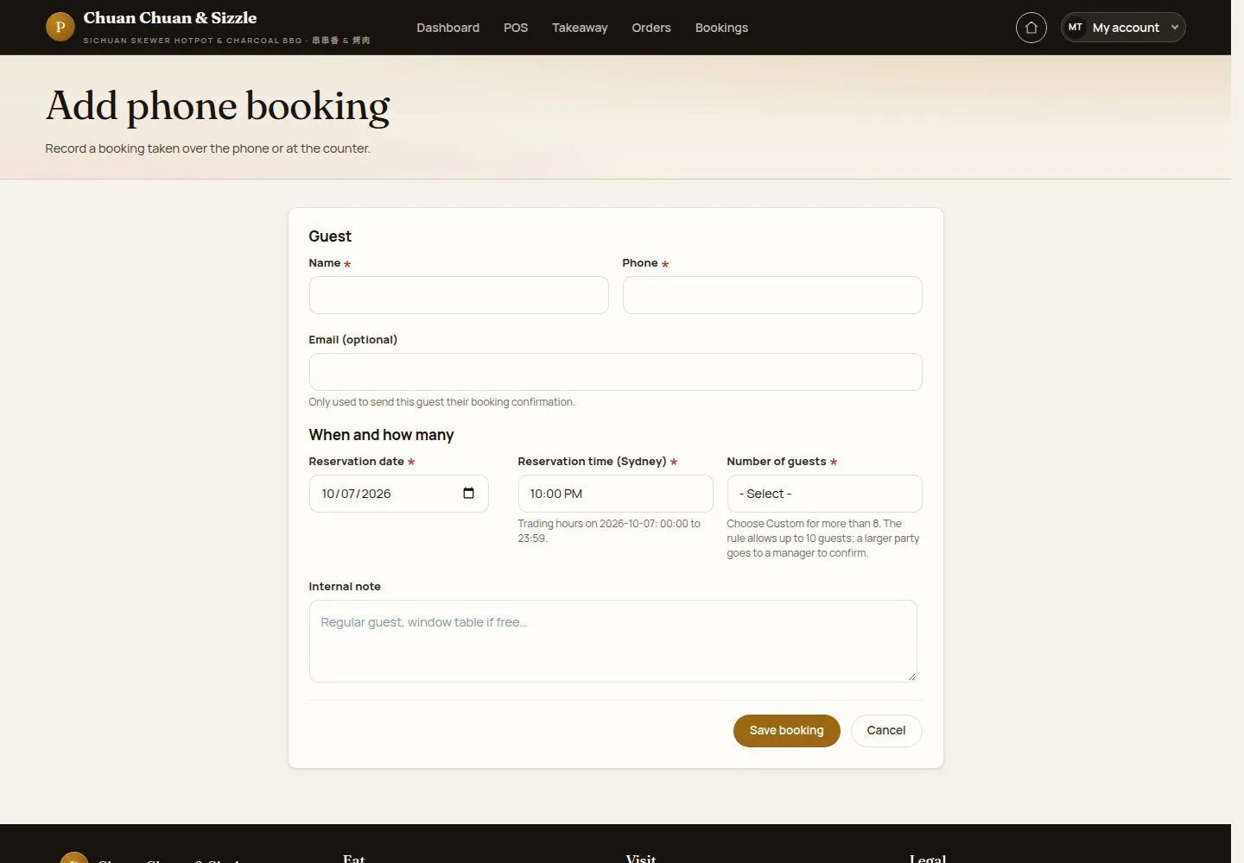Click the 'Number of guests' label
This screenshot has height=863, width=1244.
pos(777,462)
